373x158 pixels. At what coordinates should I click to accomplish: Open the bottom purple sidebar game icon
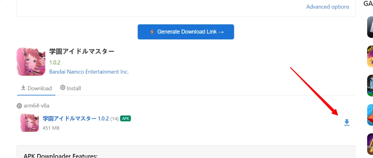coord(370,144)
